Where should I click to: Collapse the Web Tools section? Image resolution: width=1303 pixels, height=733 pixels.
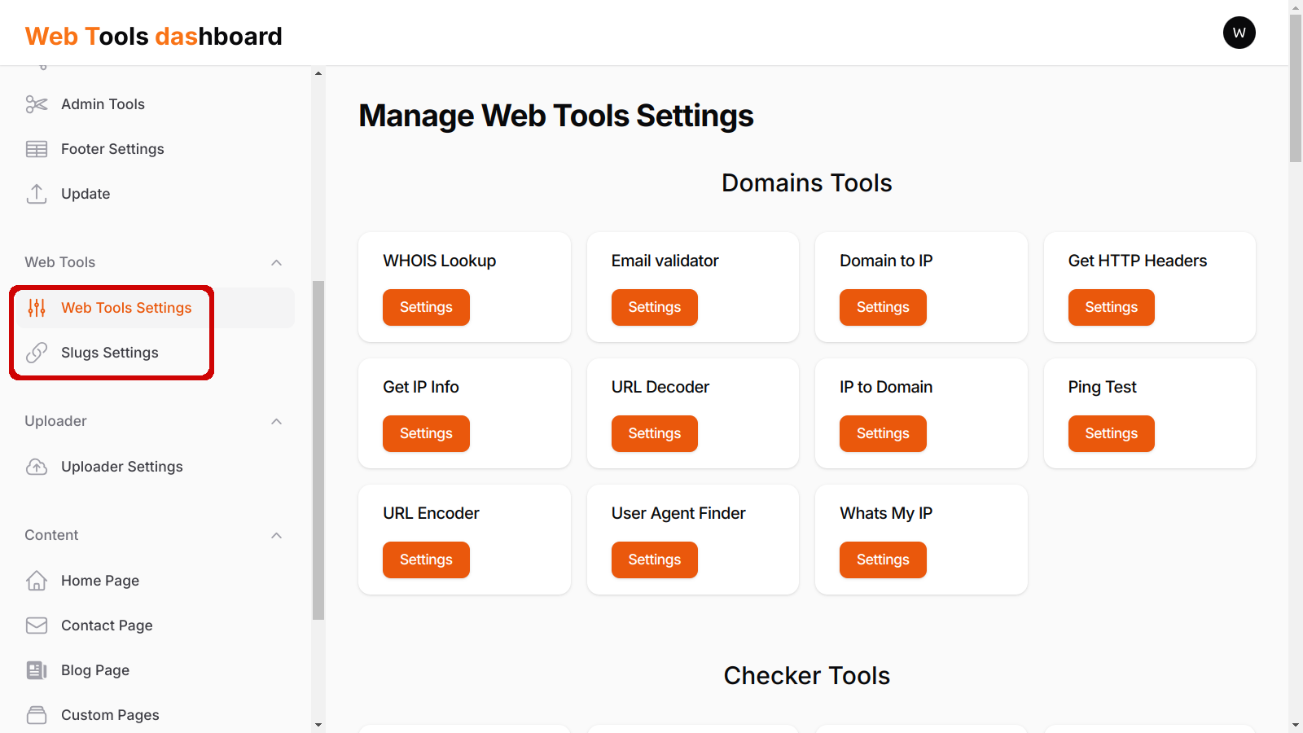(276, 262)
